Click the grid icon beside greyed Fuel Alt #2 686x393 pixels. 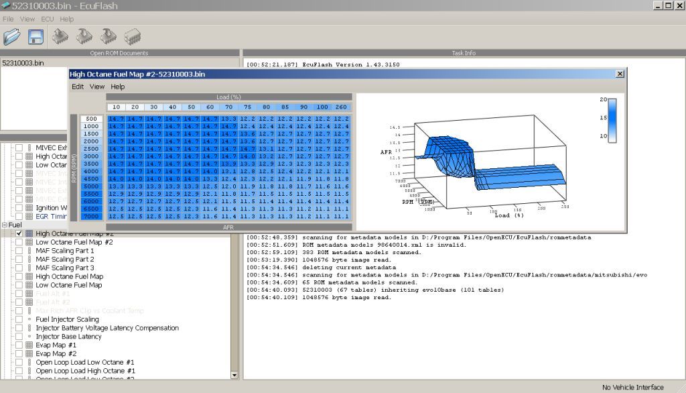coord(29,302)
